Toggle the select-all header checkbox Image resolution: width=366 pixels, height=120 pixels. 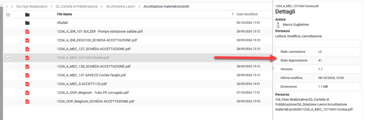8,14
